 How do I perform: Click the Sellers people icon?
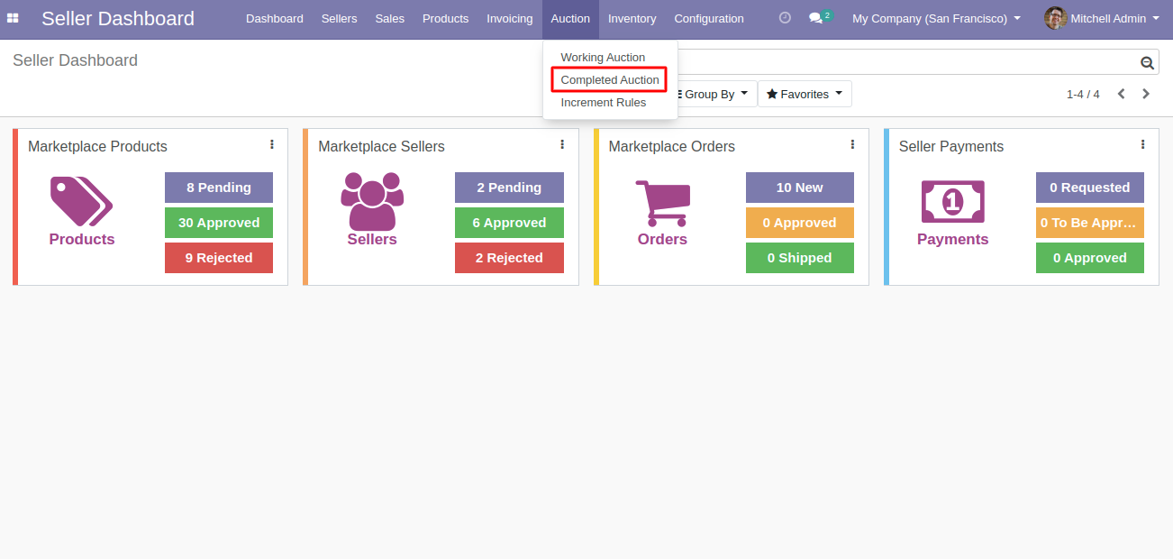pyautogui.click(x=372, y=200)
